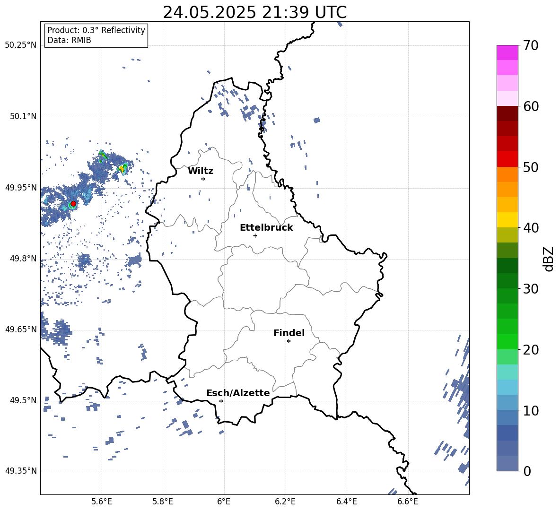Click the title 24.05.2025 21:39 UTC
This screenshot has width=560, height=511.
click(254, 12)
